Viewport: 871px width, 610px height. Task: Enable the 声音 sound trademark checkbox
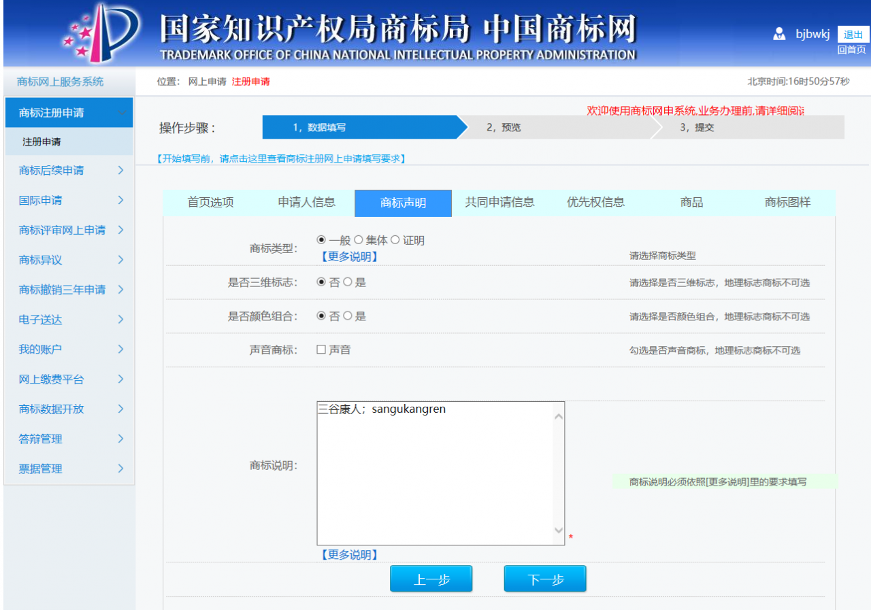[x=321, y=350]
